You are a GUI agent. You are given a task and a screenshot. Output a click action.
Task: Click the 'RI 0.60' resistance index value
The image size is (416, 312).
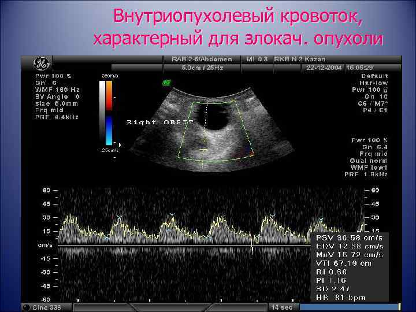click(332, 272)
